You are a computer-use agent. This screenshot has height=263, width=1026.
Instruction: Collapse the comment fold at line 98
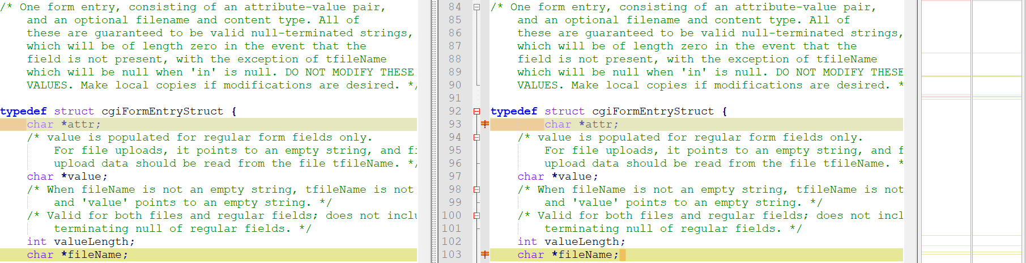pos(476,190)
